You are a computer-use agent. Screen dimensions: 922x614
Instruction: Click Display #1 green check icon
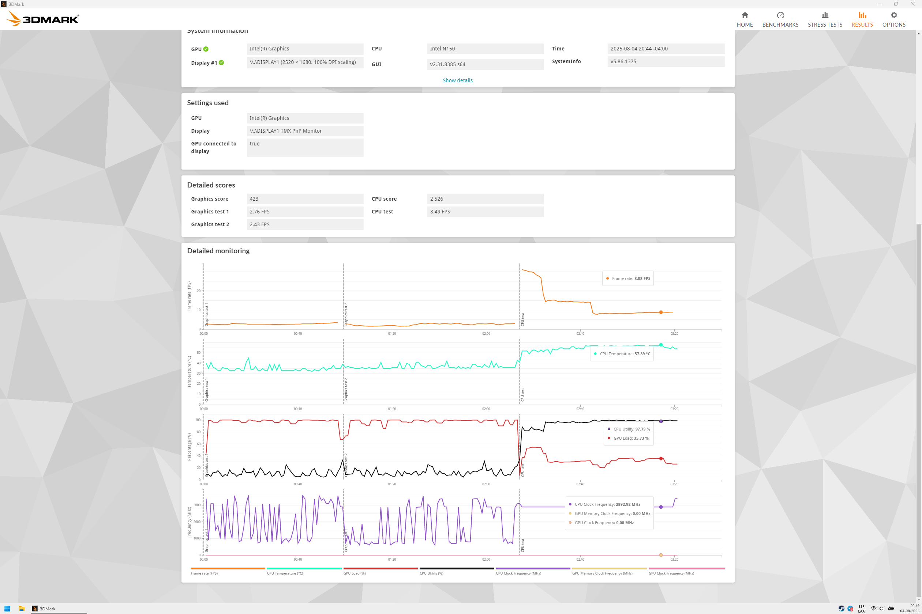221,62
